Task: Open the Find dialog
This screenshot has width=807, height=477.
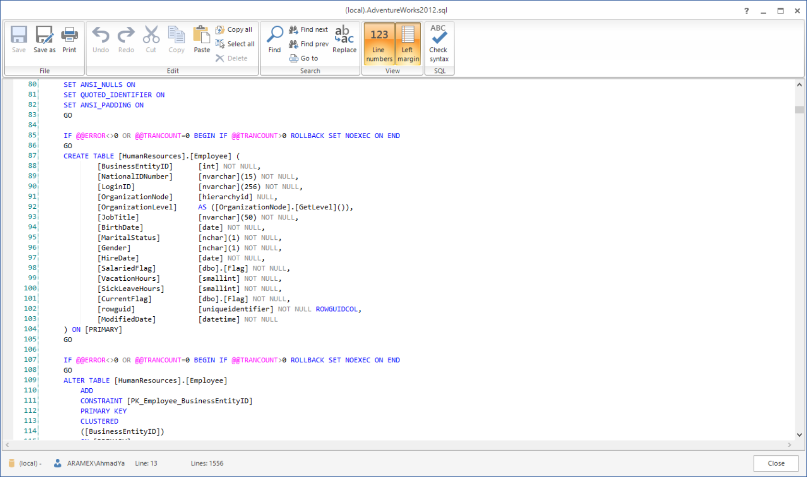Action: 274,40
